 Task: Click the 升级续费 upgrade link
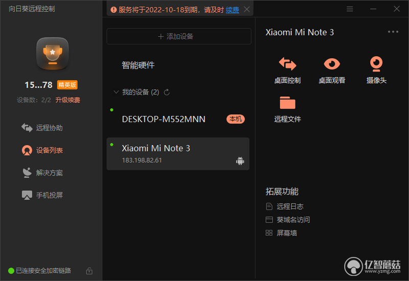(x=67, y=100)
